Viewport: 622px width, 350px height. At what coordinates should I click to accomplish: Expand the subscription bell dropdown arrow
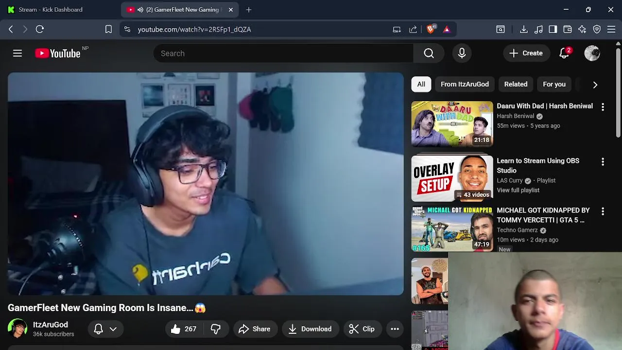(x=113, y=329)
